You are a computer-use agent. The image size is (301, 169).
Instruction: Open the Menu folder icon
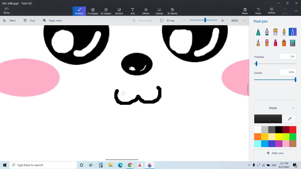point(6,11)
